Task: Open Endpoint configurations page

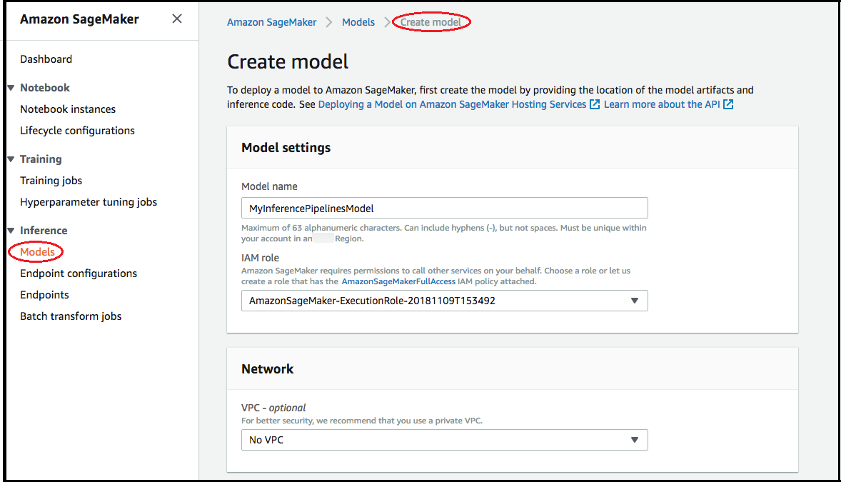Action: [x=79, y=273]
